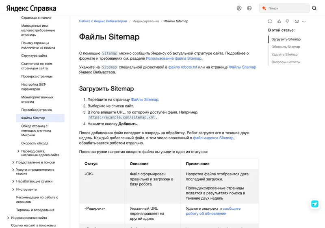325x228 pixels.
Task: Select Проверка страницы sidebar item
Action: pyautogui.click(x=37, y=76)
